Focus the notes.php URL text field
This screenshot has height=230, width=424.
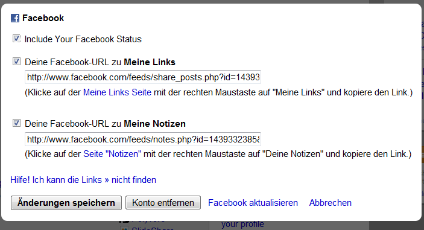(143, 139)
